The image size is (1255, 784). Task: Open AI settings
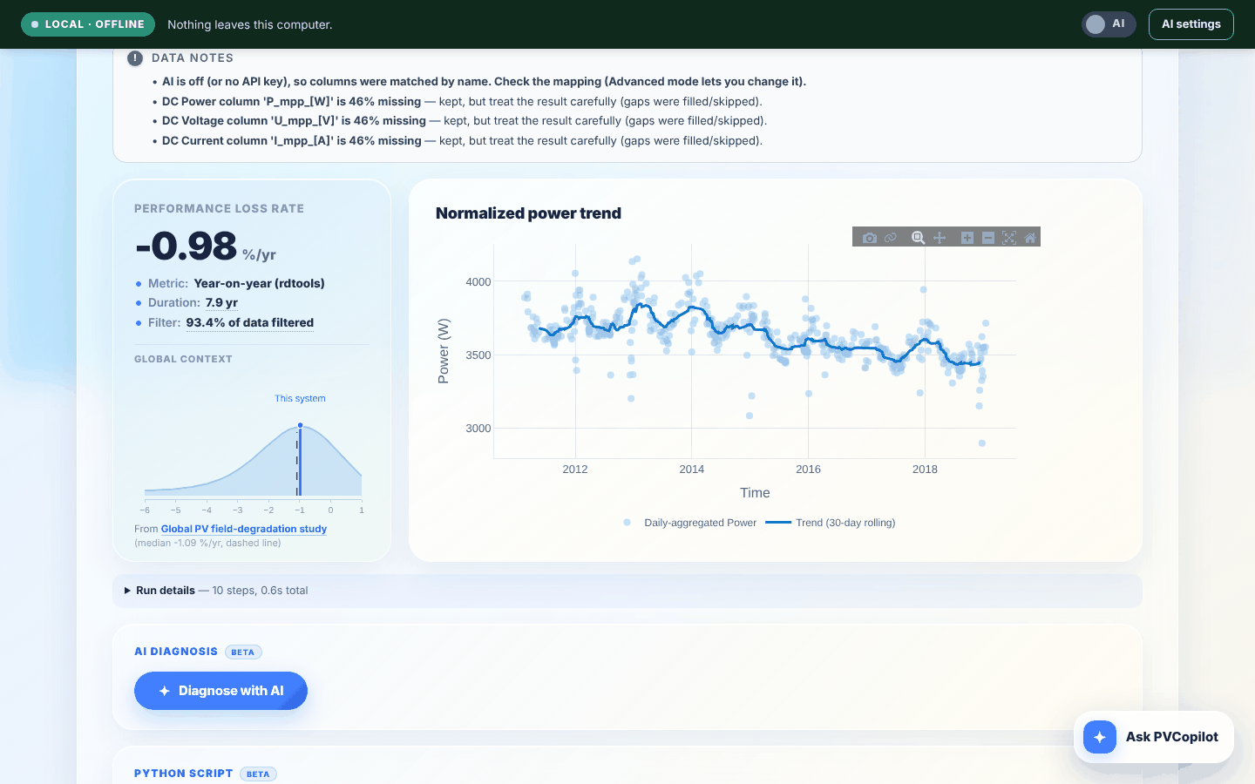click(x=1191, y=24)
